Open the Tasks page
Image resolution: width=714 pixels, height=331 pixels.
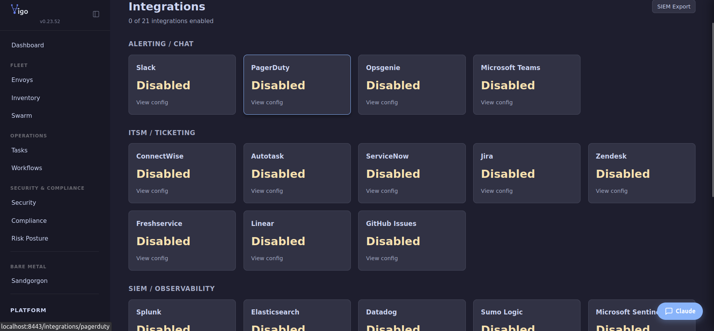[20, 150]
